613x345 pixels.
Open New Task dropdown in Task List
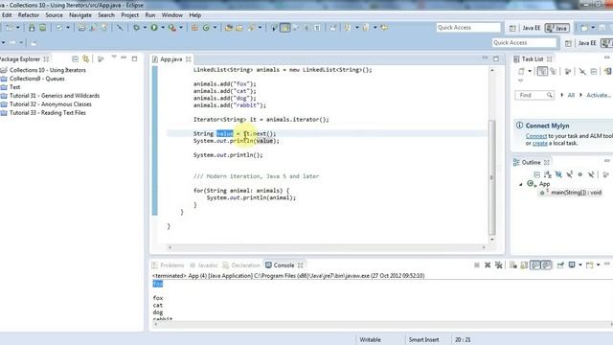[530, 71]
